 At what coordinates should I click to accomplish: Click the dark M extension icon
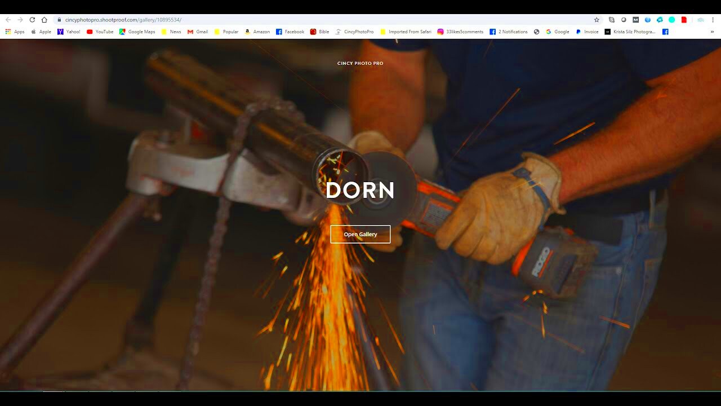(635, 20)
